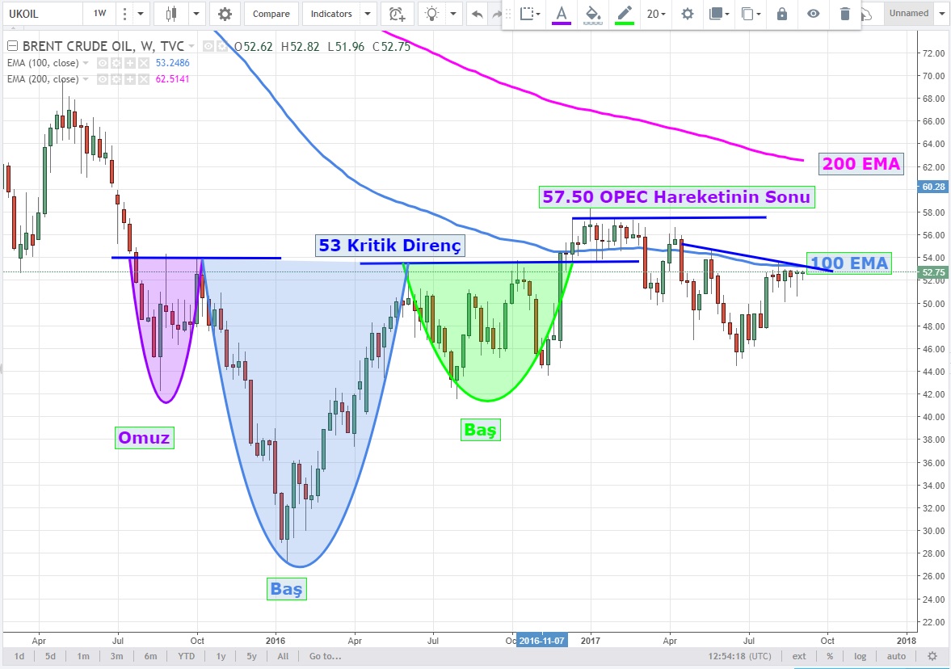Undo last action with left arrow

pos(477,14)
